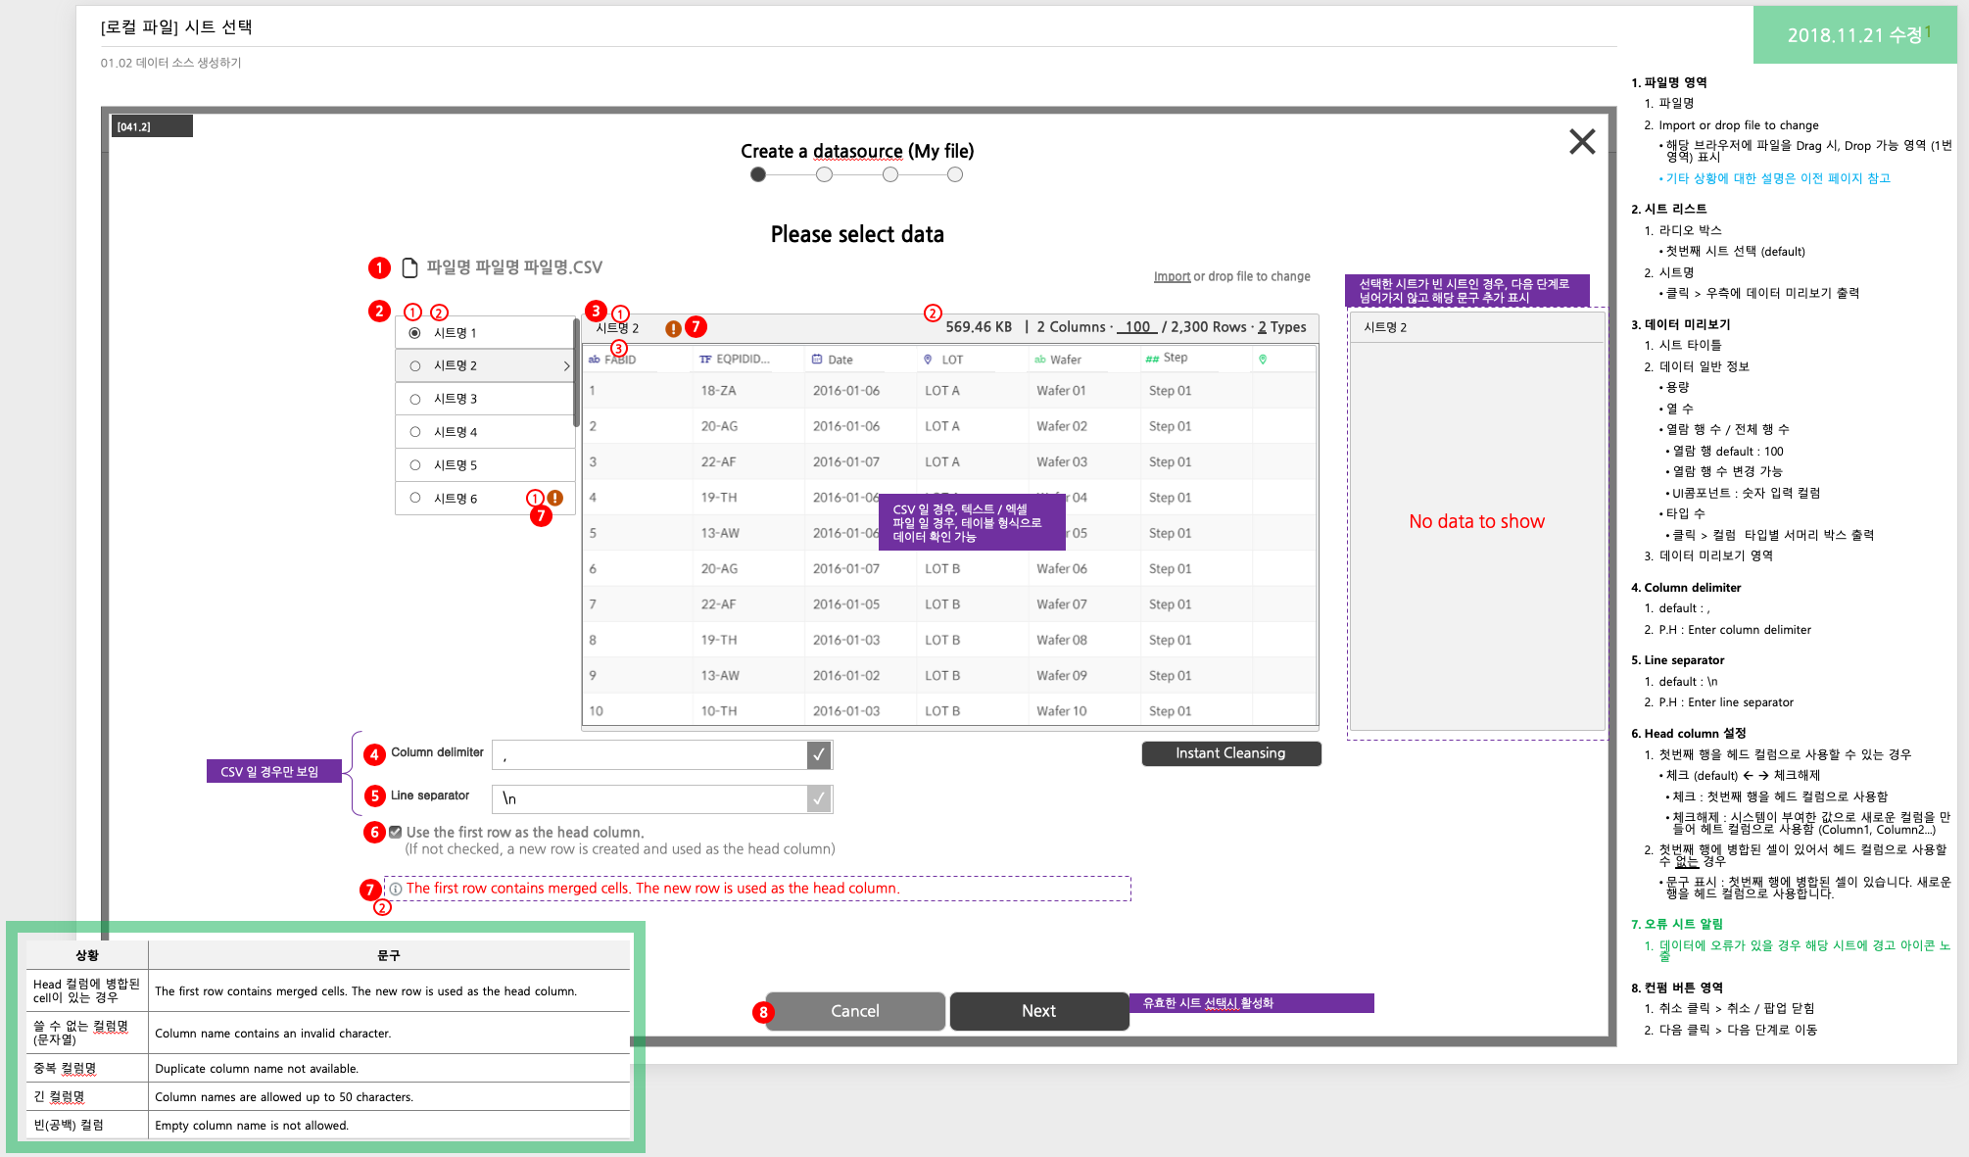Screen dimensions: 1969x1157
Task: Click the second step indicator circle
Action: pyautogui.click(x=824, y=174)
